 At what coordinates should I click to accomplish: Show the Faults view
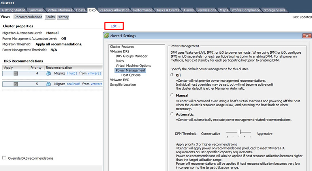tap(50, 17)
